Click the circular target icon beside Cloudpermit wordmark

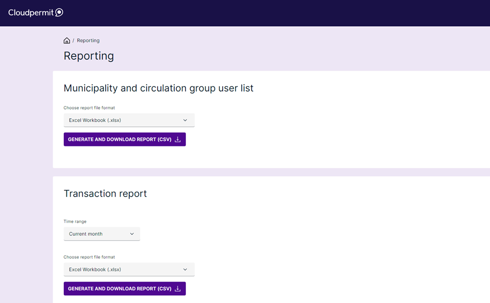60,12
